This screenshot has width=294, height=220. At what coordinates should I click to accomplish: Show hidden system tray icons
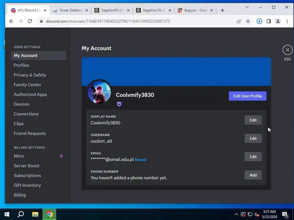pos(236,214)
